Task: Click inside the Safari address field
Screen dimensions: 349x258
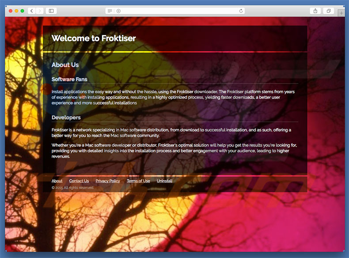Action: (177, 11)
